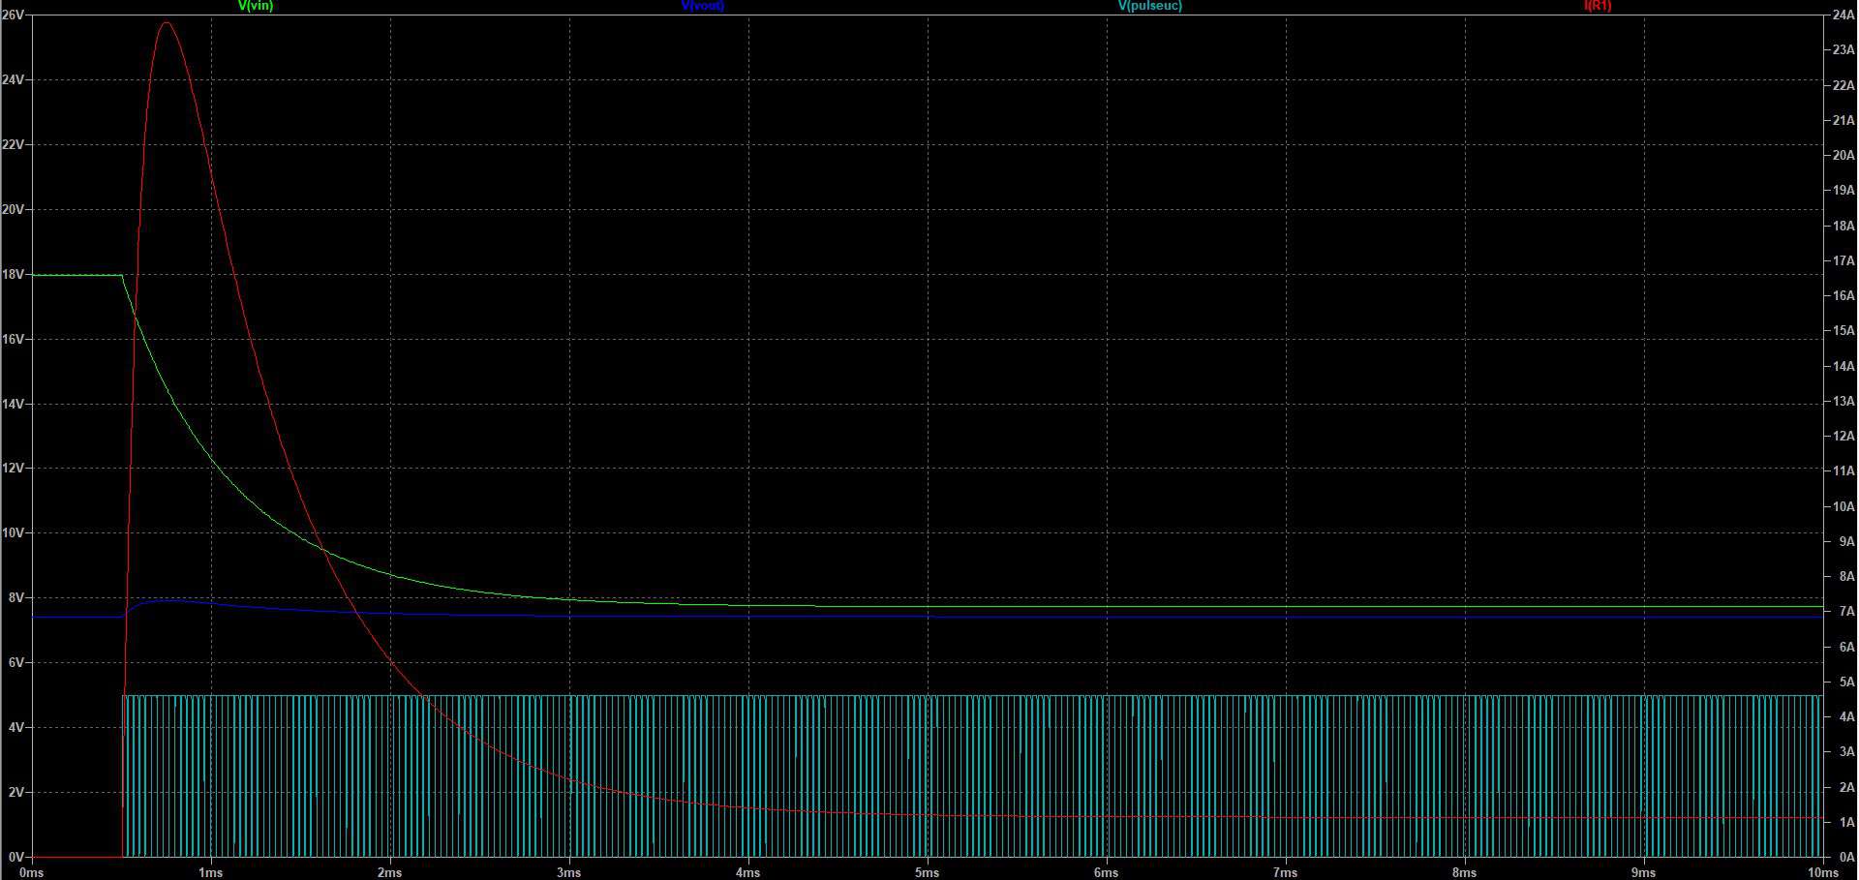The image size is (1859, 880).
Task: Click the 5ms time axis label
Action: [x=928, y=872]
